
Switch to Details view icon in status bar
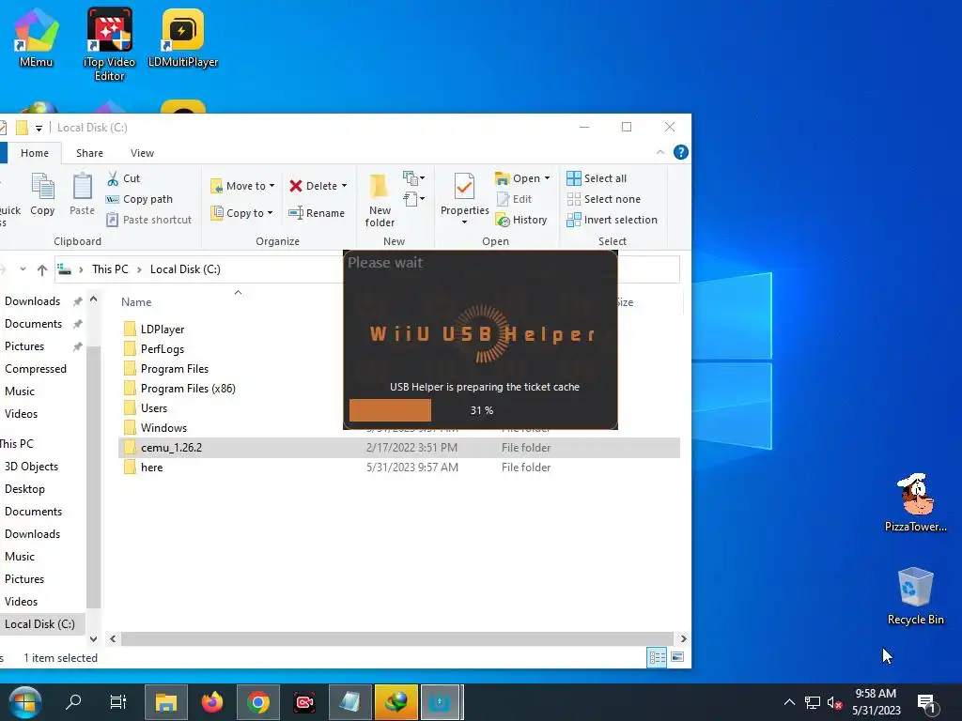coord(657,657)
